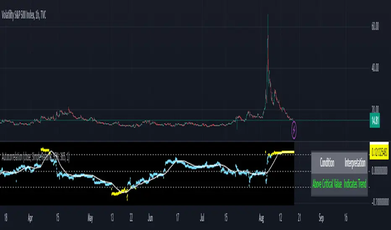
Task: Click the 60.00 price axis label
Action: [375, 26]
